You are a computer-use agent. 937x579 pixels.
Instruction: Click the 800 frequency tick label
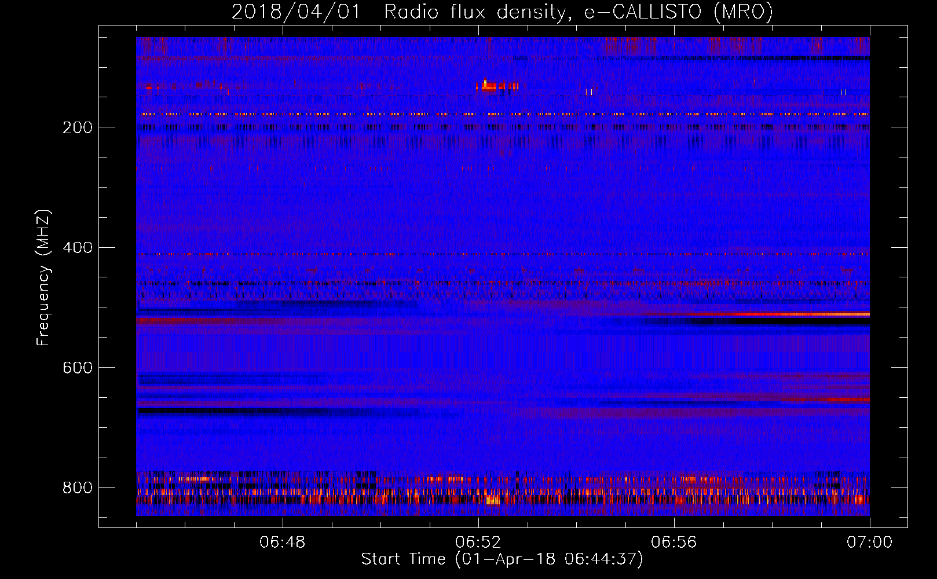click(78, 488)
